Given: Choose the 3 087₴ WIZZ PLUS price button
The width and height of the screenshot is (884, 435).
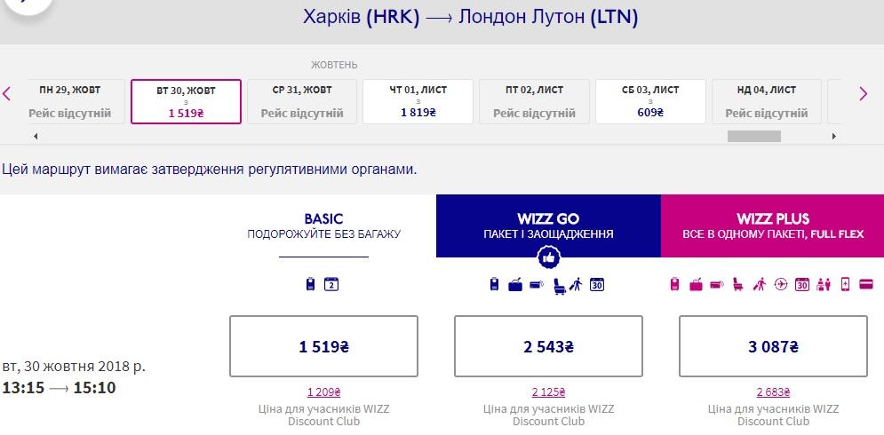Looking at the screenshot, I should click(x=772, y=347).
